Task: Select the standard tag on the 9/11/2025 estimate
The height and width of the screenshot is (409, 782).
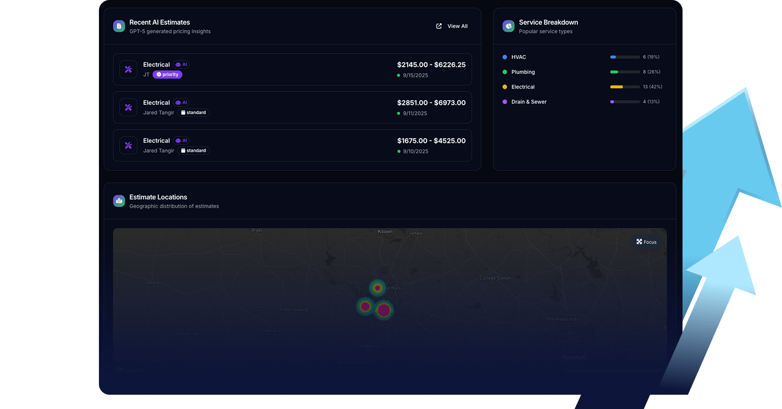Action: (193, 113)
